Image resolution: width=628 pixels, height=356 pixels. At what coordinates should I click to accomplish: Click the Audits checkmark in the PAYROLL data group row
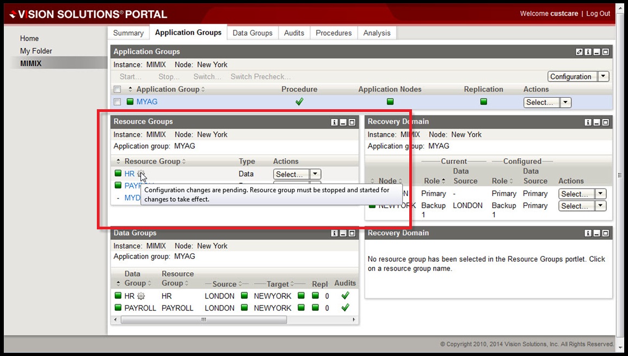[344, 308]
